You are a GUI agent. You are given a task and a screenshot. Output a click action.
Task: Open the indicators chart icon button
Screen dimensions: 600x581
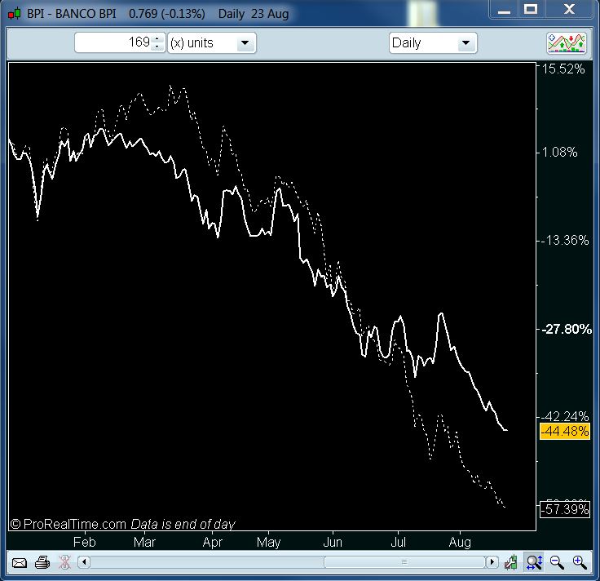567,43
